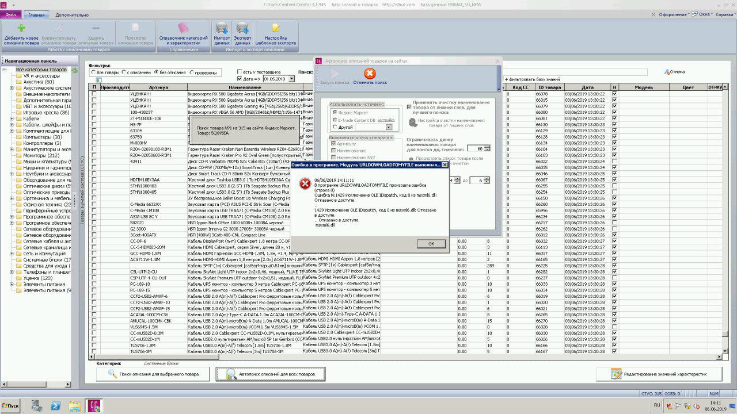The height and width of the screenshot is (414, 737).
Task: Select the 'с описанием' filter radio button
Action: (124, 72)
